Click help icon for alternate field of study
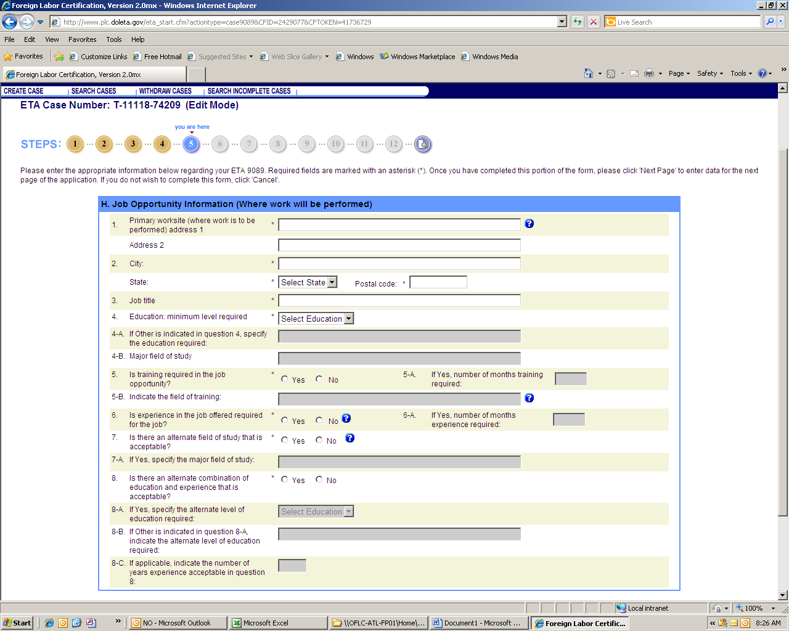Viewport: 789px width, 631px height. tap(350, 438)
